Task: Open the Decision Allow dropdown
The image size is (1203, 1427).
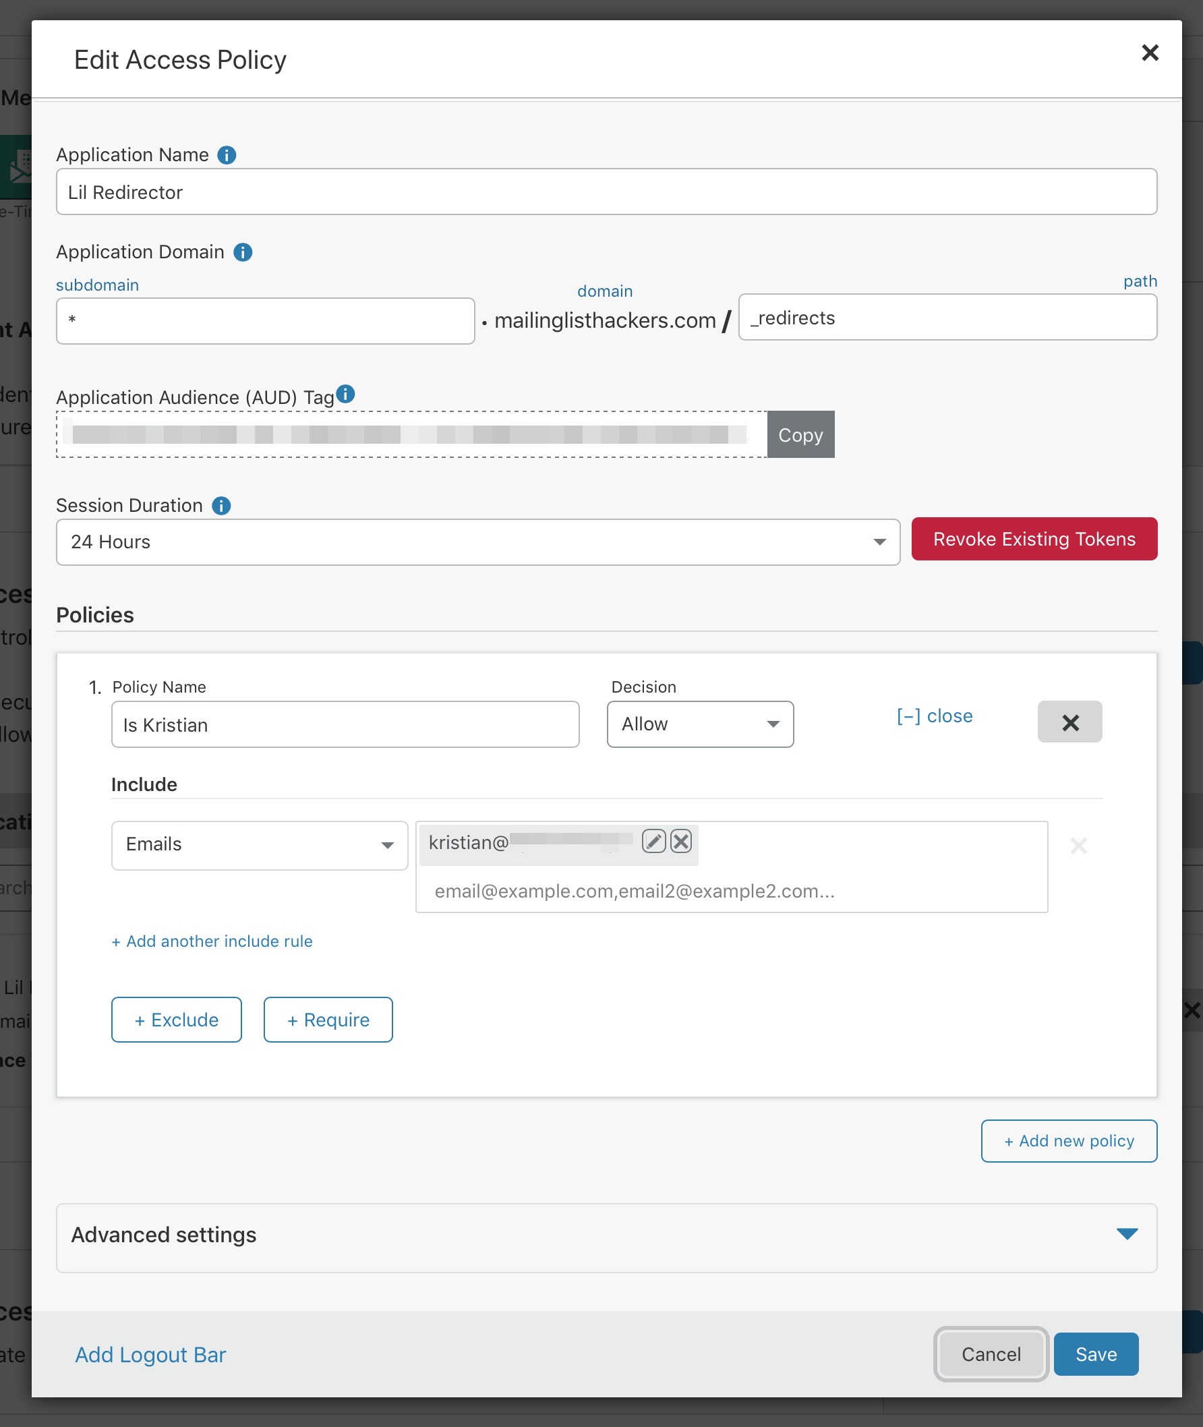Action: 700,724
